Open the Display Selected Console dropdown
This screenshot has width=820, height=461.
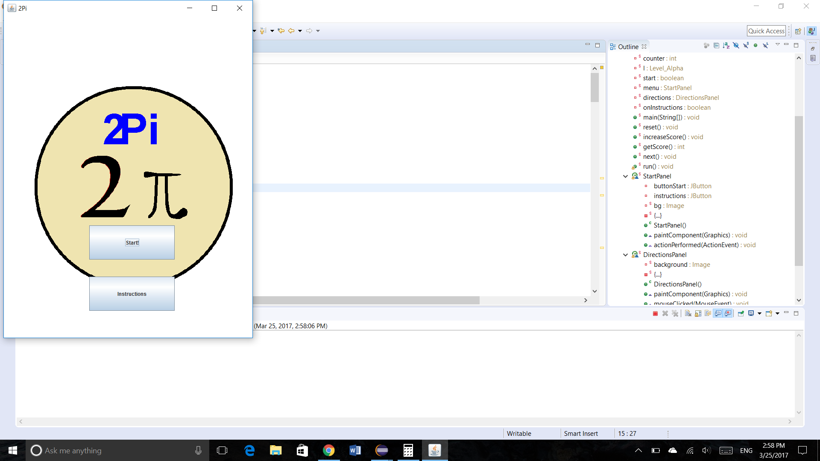coord(759,314)
